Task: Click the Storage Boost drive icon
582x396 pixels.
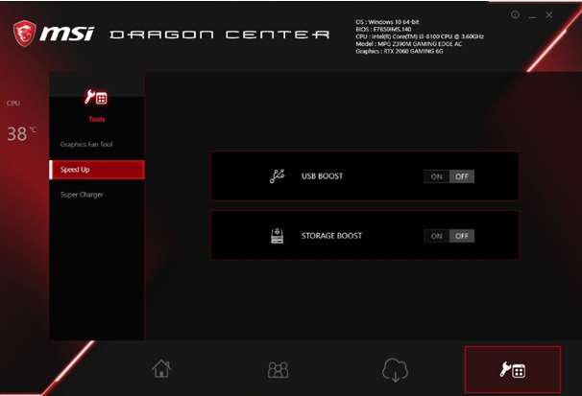Action: click(x=277, y=236)
